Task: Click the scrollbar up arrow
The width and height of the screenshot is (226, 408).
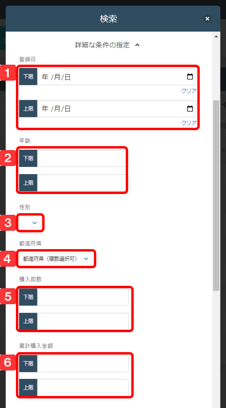Action: coord(216,36)
